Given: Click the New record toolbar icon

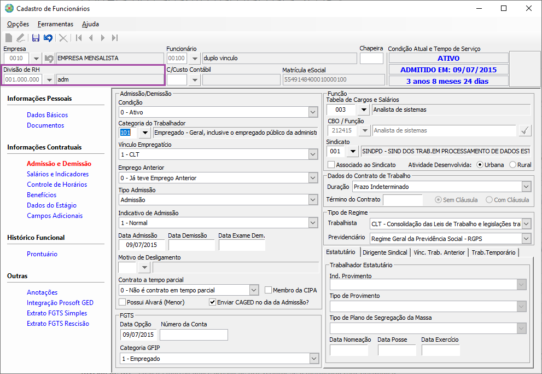Looking at the screenshot, I should [x=9, y=38].
